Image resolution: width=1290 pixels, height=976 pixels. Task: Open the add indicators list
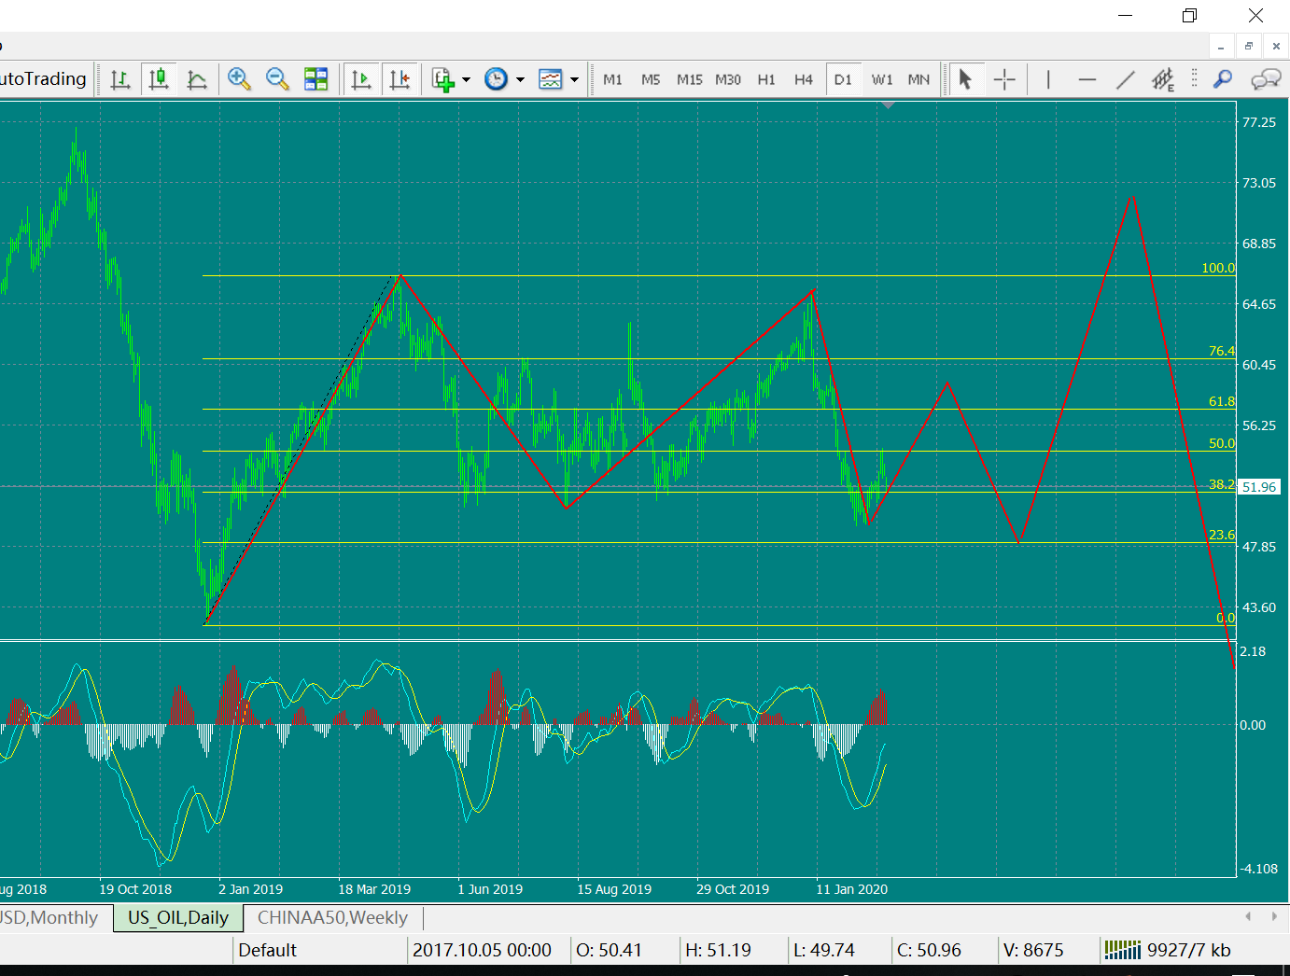[443, 79]
